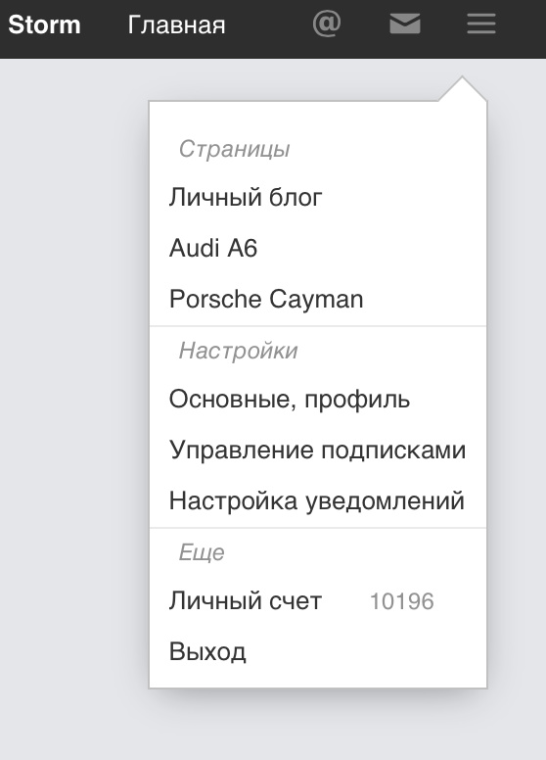Click the 10196 account balance
Screen dimensions: 546x760
point(402,601)
